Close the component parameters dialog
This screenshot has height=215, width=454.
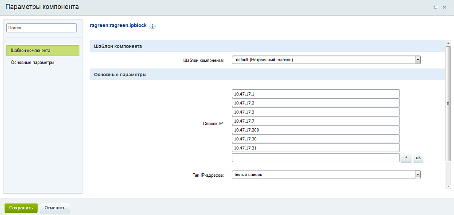pyautogui.click(x=445, y=7)
